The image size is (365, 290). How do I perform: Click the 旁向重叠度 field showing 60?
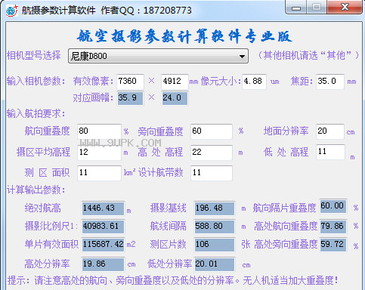(212, 131)
